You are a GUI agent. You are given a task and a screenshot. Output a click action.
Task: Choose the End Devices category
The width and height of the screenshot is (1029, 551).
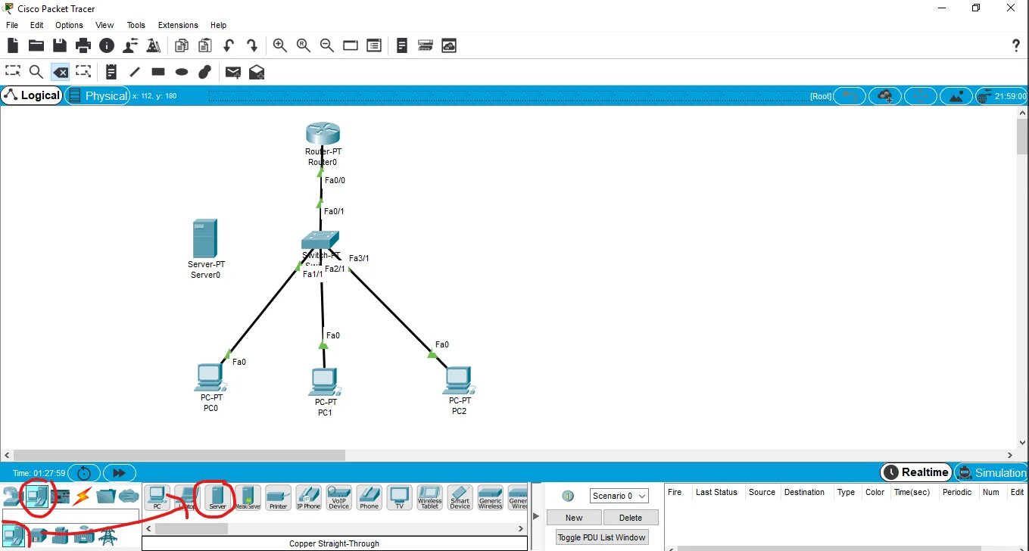point(36,496)
